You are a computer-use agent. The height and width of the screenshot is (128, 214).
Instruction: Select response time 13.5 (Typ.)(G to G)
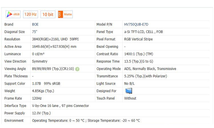(x=139, y=61)
